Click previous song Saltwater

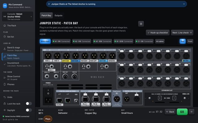click(x=63, y=113)
